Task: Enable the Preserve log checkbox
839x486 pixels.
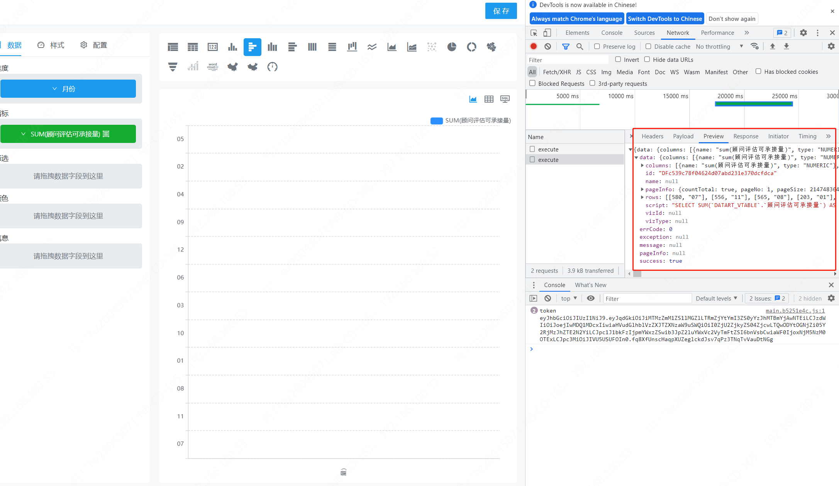Action: click(x=596, y=46)
